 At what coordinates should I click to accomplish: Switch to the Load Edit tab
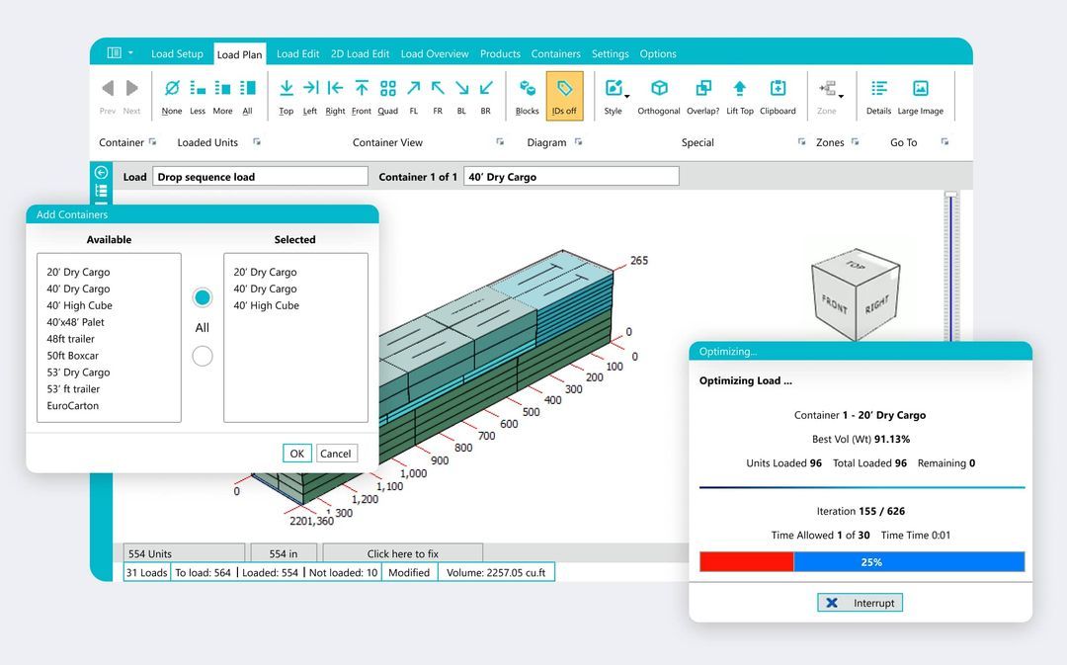297,53
